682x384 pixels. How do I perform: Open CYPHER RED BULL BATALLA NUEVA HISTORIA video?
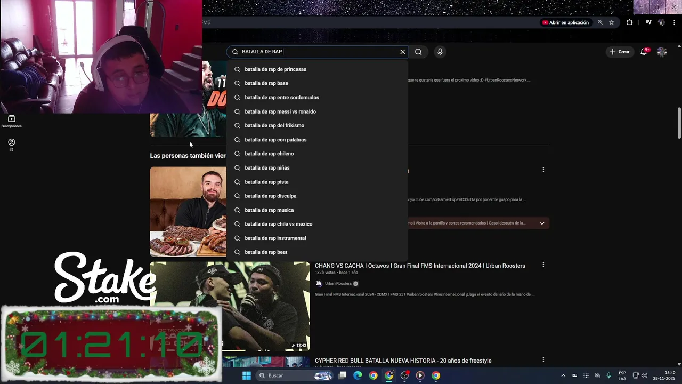pos(403,361)
